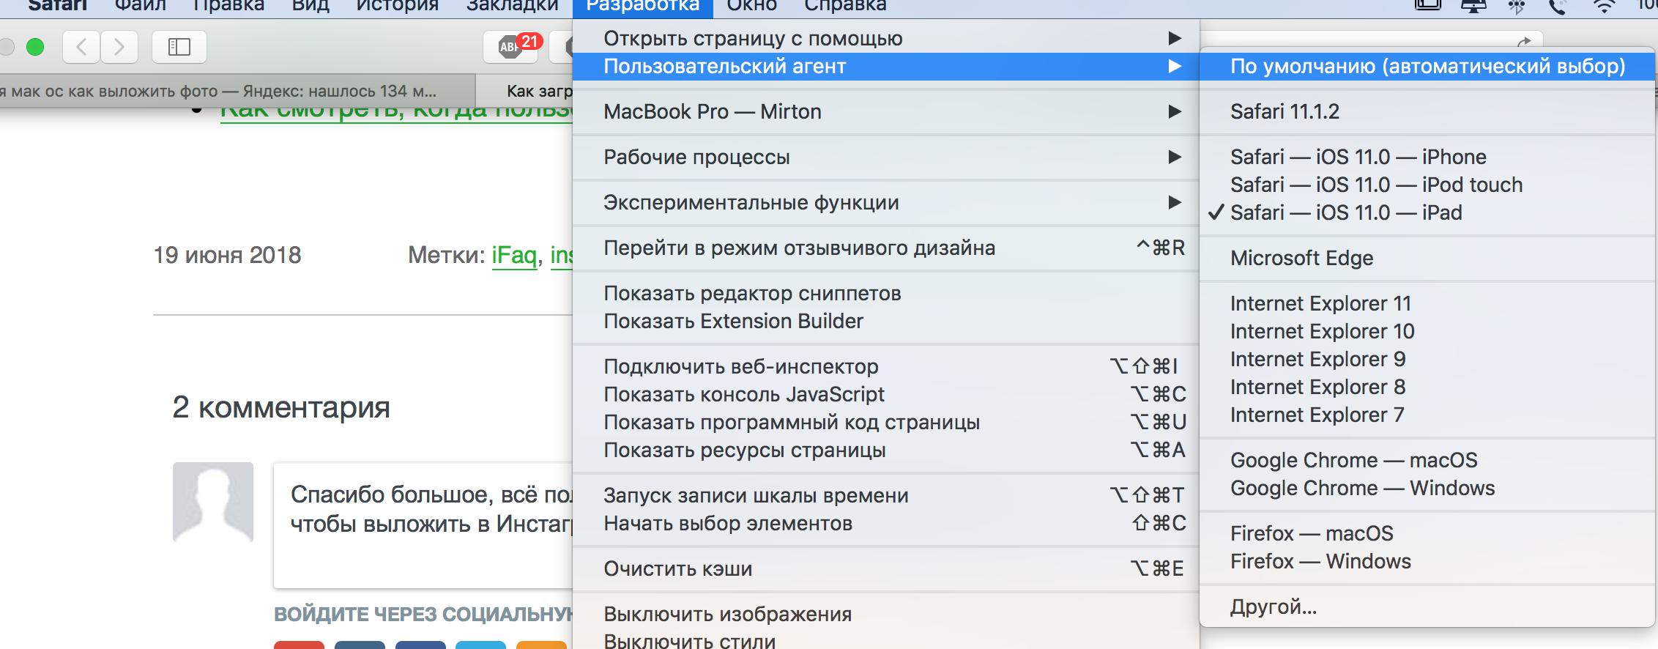Image resolution: width=1658 pixels, height=649 pixels.
Task: Go back with the Safari back arrow
Action: (x=81, y=48)
